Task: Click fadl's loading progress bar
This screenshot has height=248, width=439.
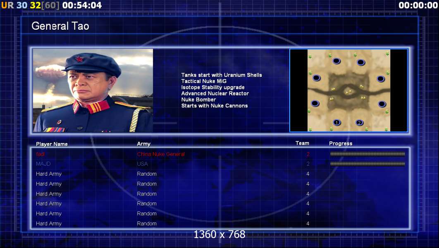Action: [x=367, y=154]
